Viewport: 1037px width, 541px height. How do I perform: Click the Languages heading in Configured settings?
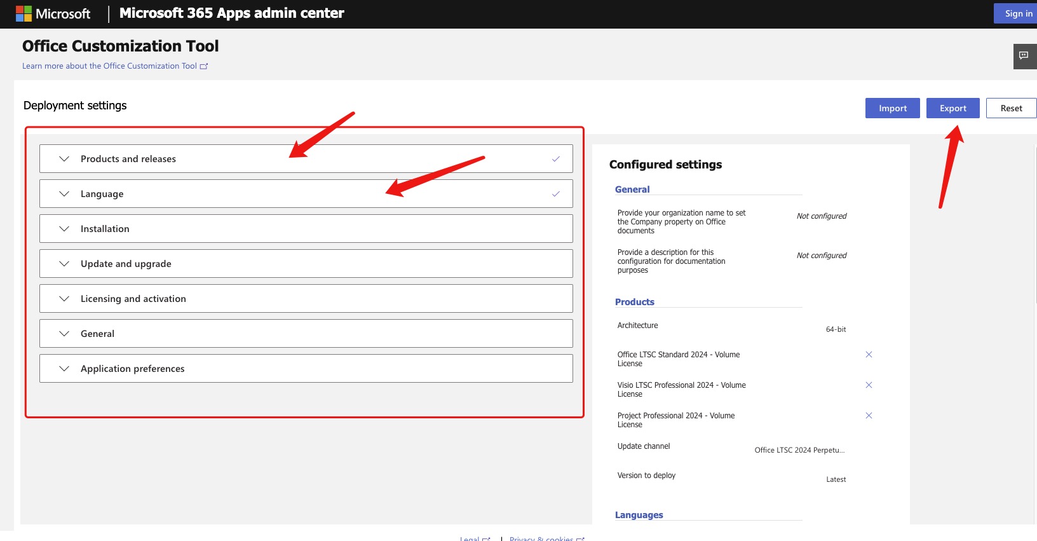click(x=639, y=515)
